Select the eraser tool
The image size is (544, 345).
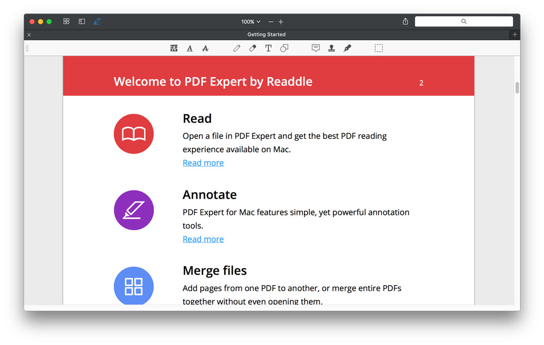252,48
